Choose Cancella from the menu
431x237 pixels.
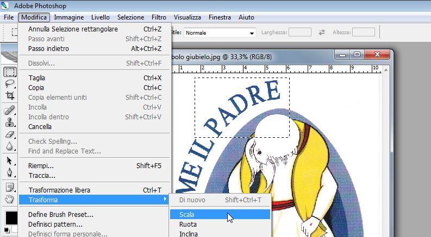point(95,127)
